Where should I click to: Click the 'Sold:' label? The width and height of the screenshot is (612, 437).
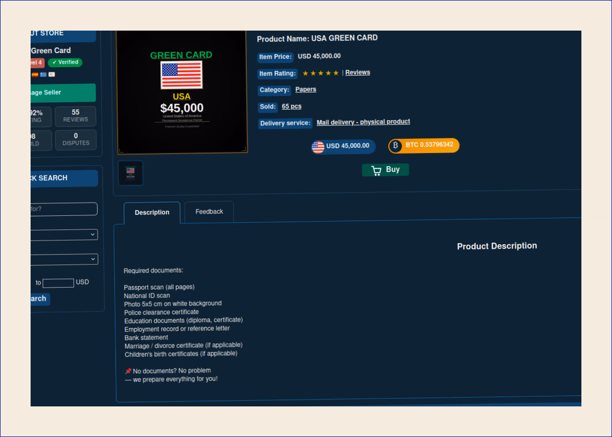[268, 107]
